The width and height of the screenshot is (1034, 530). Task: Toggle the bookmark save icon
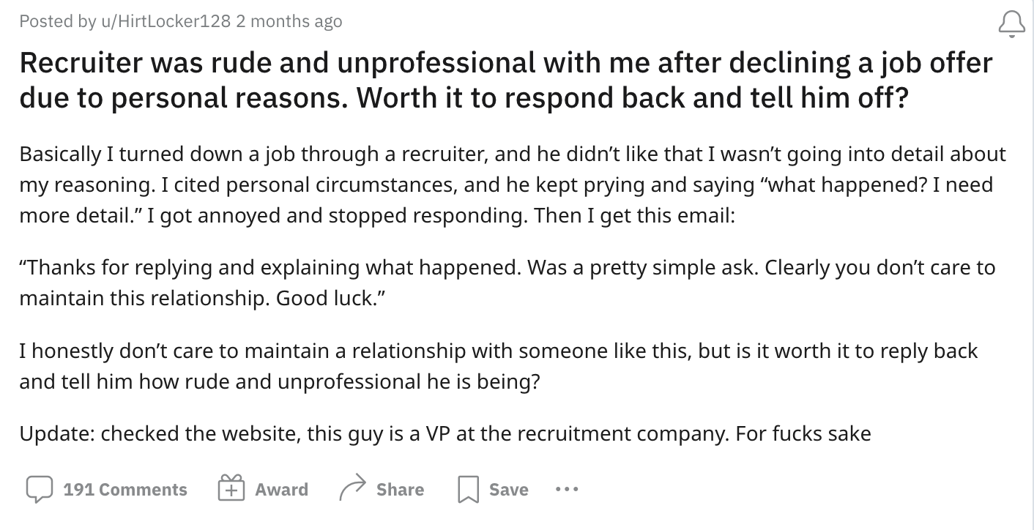point(468,489)
